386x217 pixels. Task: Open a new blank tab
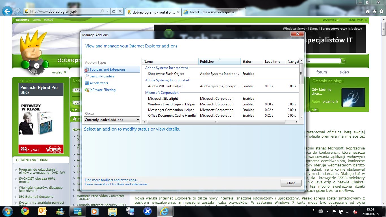click(242, 12)
